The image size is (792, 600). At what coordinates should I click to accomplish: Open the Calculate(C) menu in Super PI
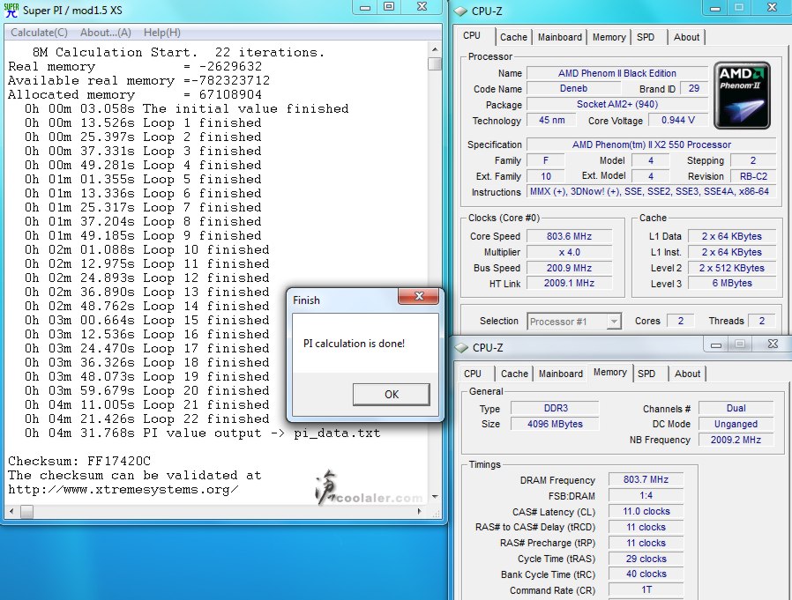(x=40, y=33)
